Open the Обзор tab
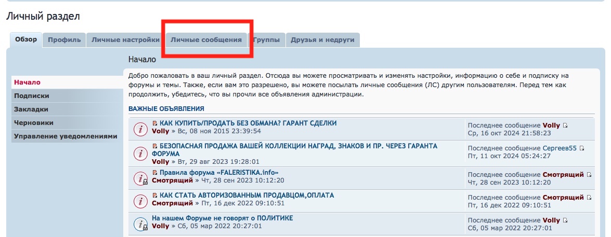This screenshot has height=237, width=611. point(25,39)
